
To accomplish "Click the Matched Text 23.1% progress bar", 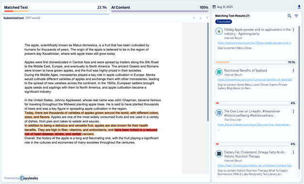I will click(x=55, y=11).
